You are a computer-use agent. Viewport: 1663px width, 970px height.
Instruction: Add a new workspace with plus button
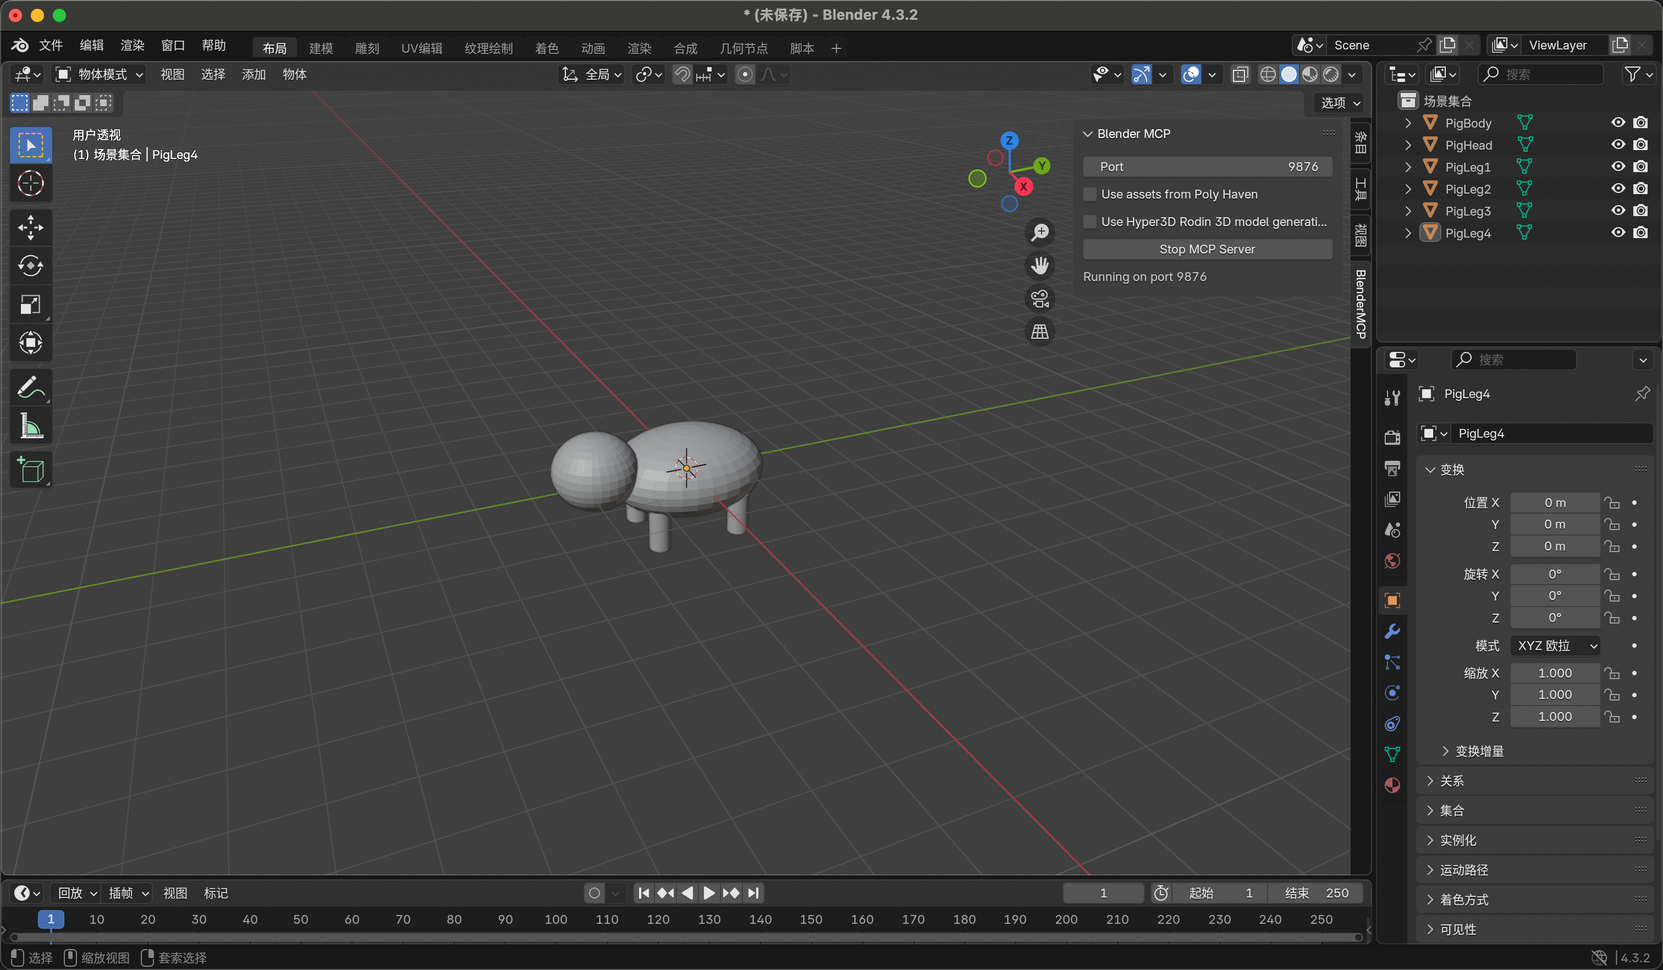pos(836,48)
